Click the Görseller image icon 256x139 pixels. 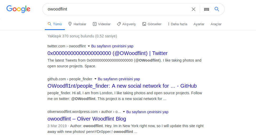tap(144, 24)
